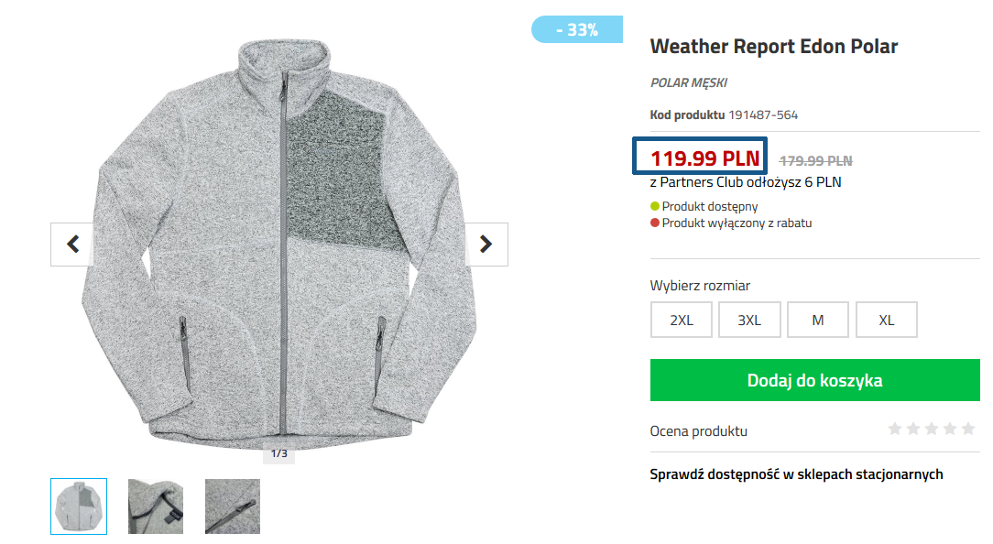Rate product with first star
Viewport: 993px width, 544px height.
[895, 430]
